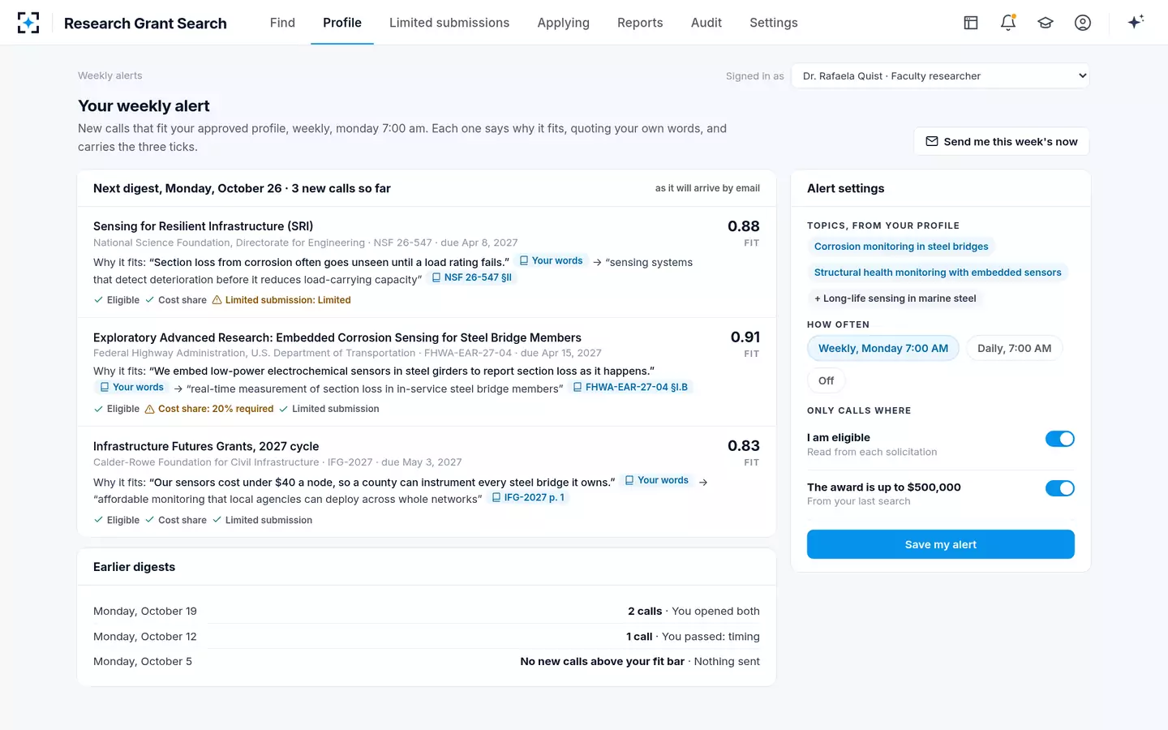Open the Monday, October 5 digest row

(x=427, y=661)
